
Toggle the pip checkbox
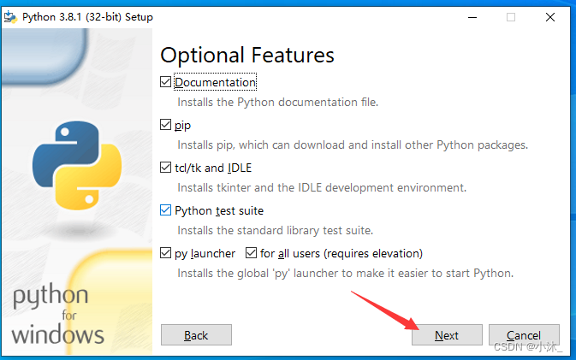pos(165,125)
